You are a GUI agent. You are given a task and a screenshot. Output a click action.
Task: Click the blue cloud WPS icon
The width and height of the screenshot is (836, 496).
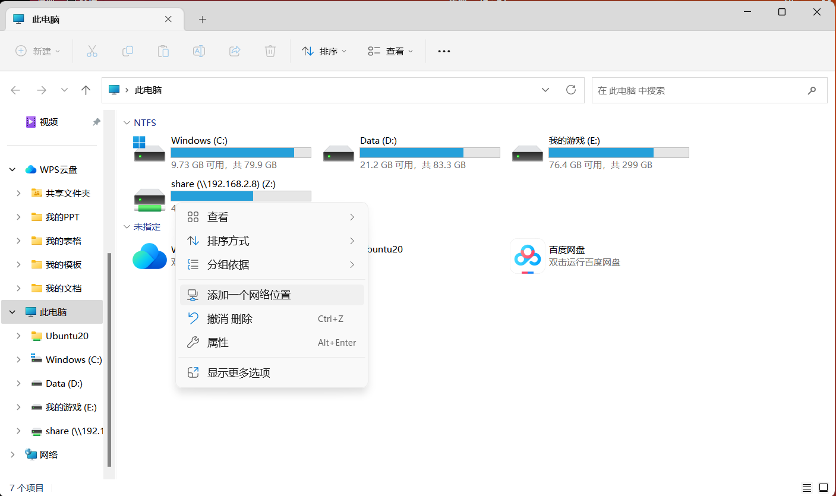pos(149,256)
